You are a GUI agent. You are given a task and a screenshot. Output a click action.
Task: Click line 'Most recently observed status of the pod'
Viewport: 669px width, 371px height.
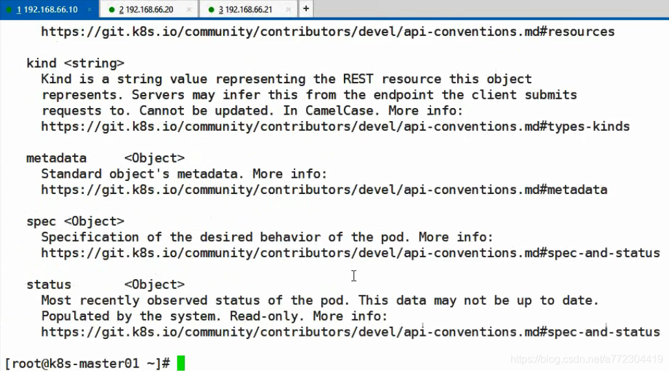click(320, 300)
